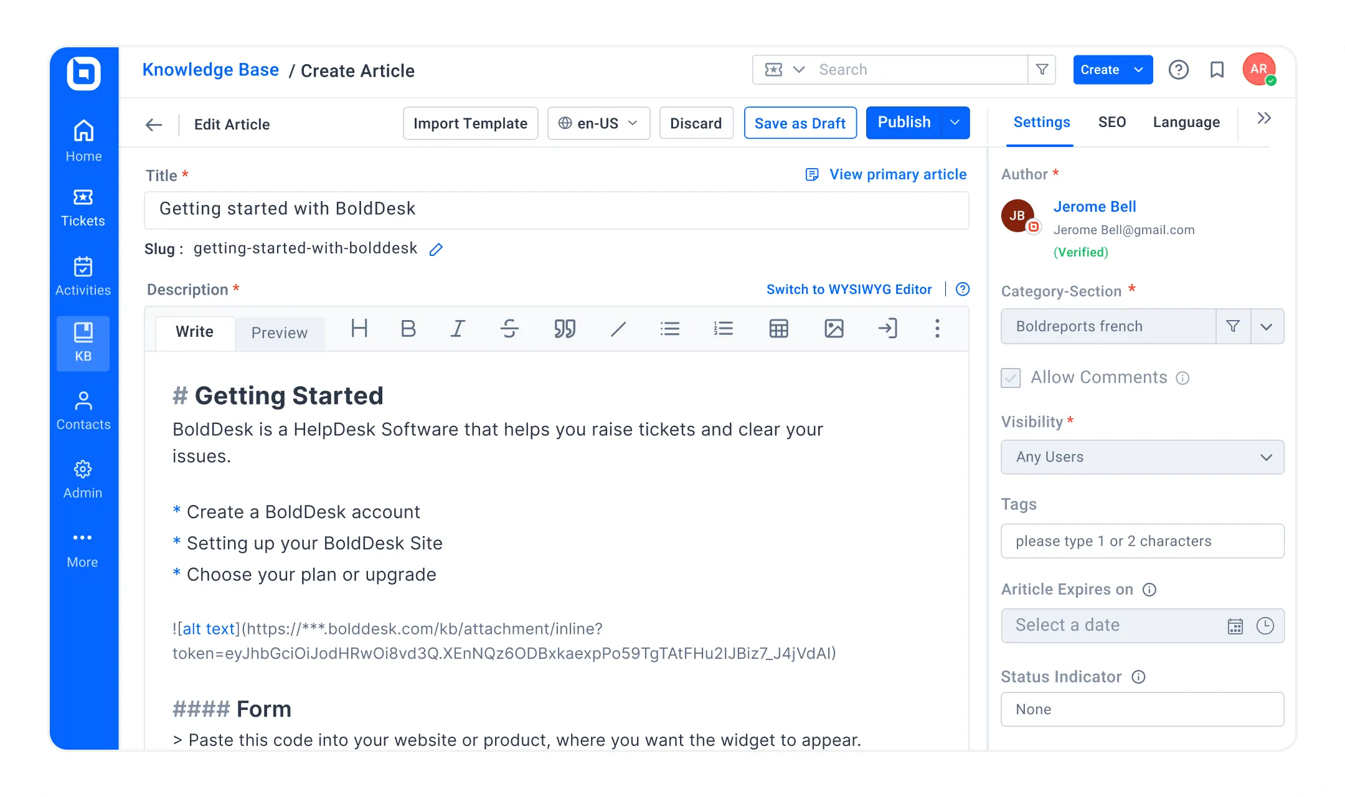Open the View primary article link
The image size is (1345, 797).
pos(897,174)
